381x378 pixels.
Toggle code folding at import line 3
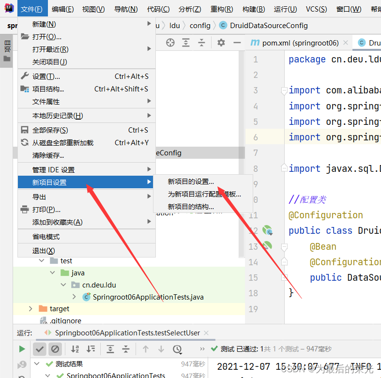pyautogui.click(x=284, y=91)
